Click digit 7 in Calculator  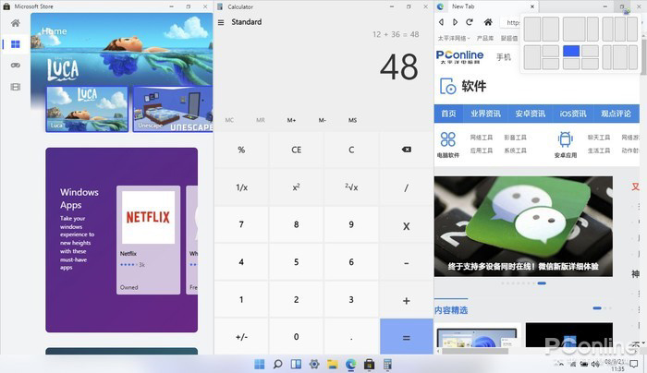241,224
